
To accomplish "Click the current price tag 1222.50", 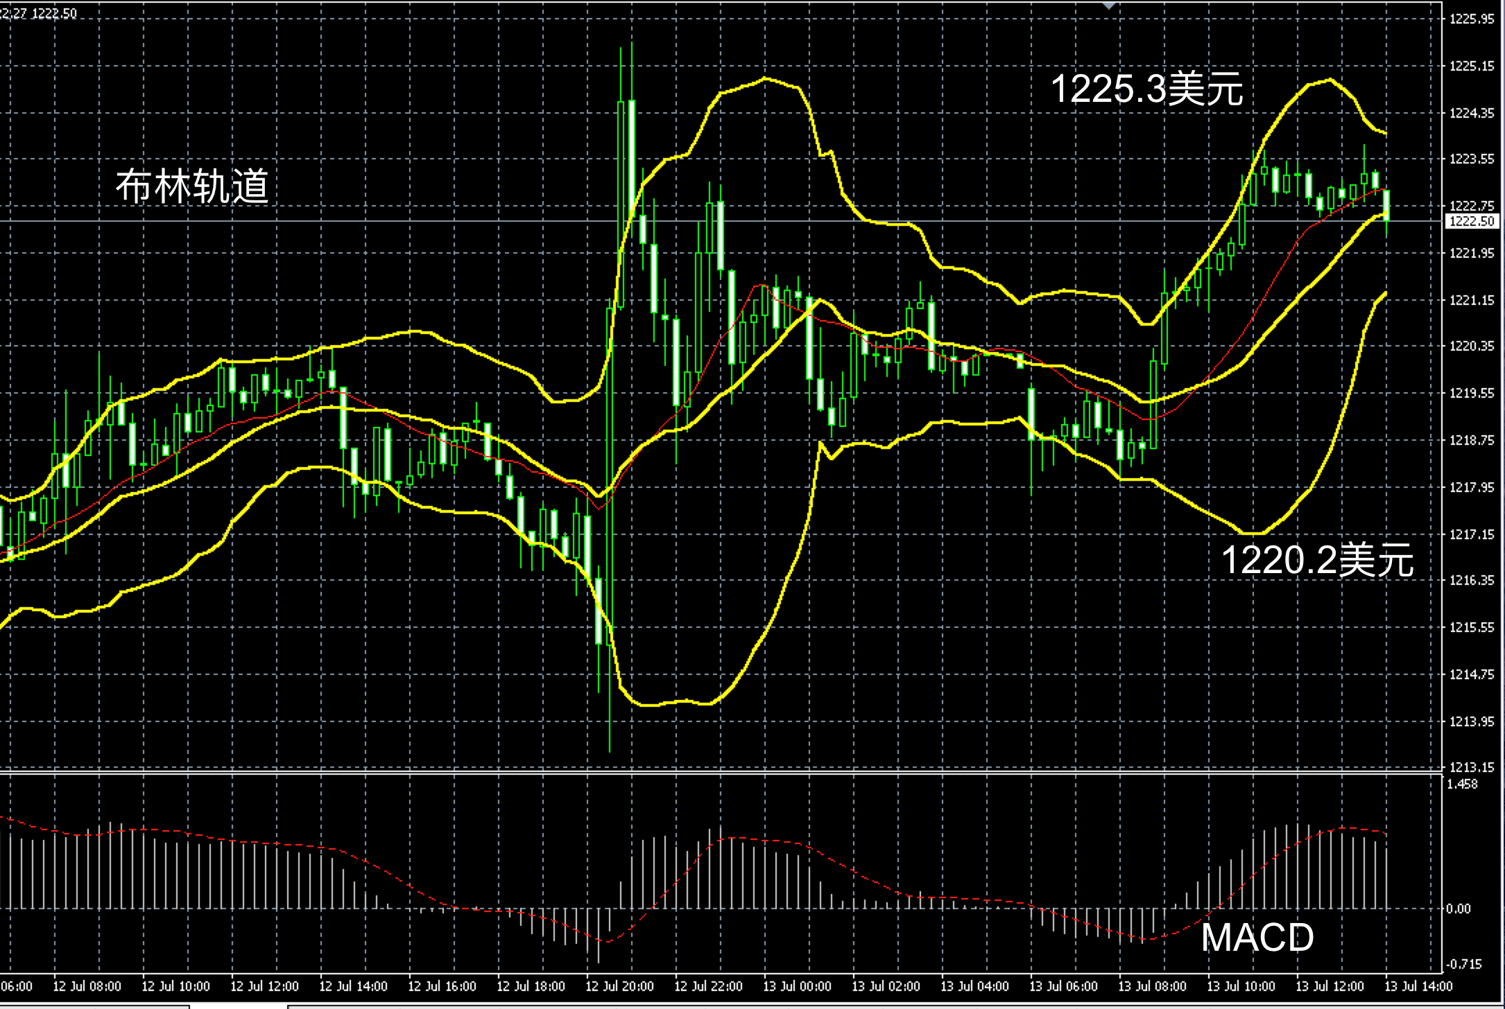I will [x=1472, y=221].
